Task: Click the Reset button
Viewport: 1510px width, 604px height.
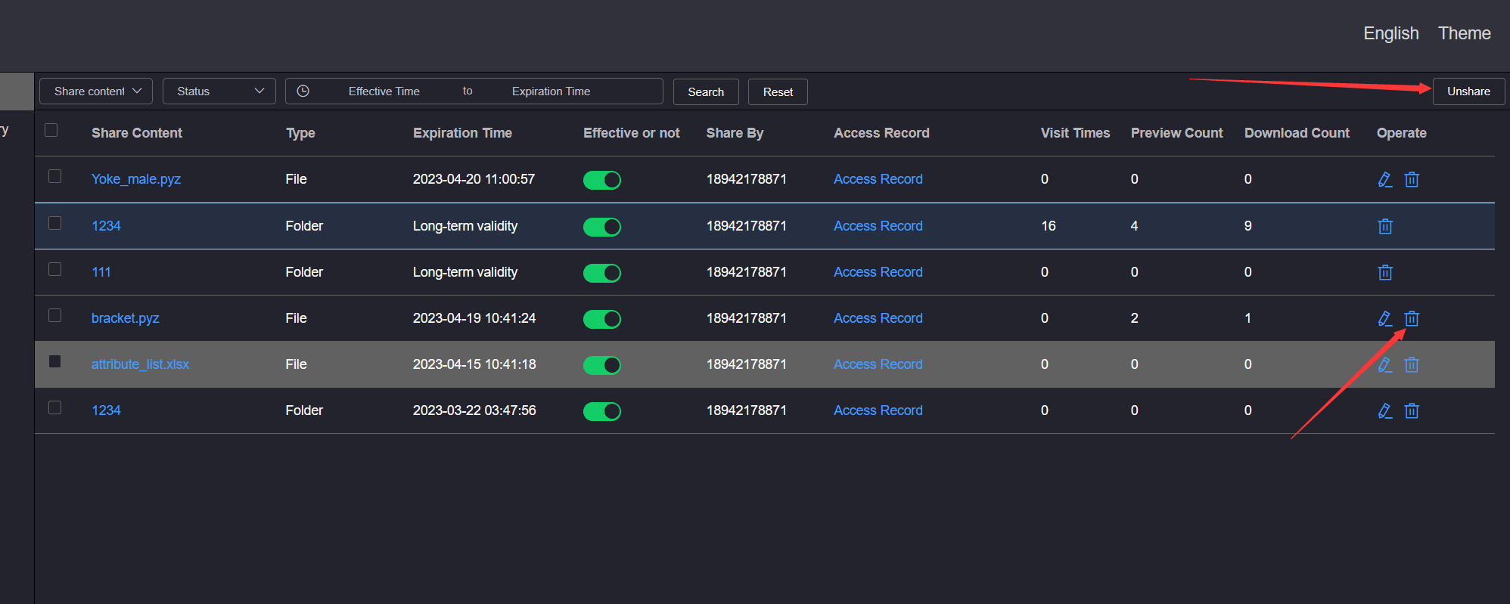Action: [x=778, y=91]
